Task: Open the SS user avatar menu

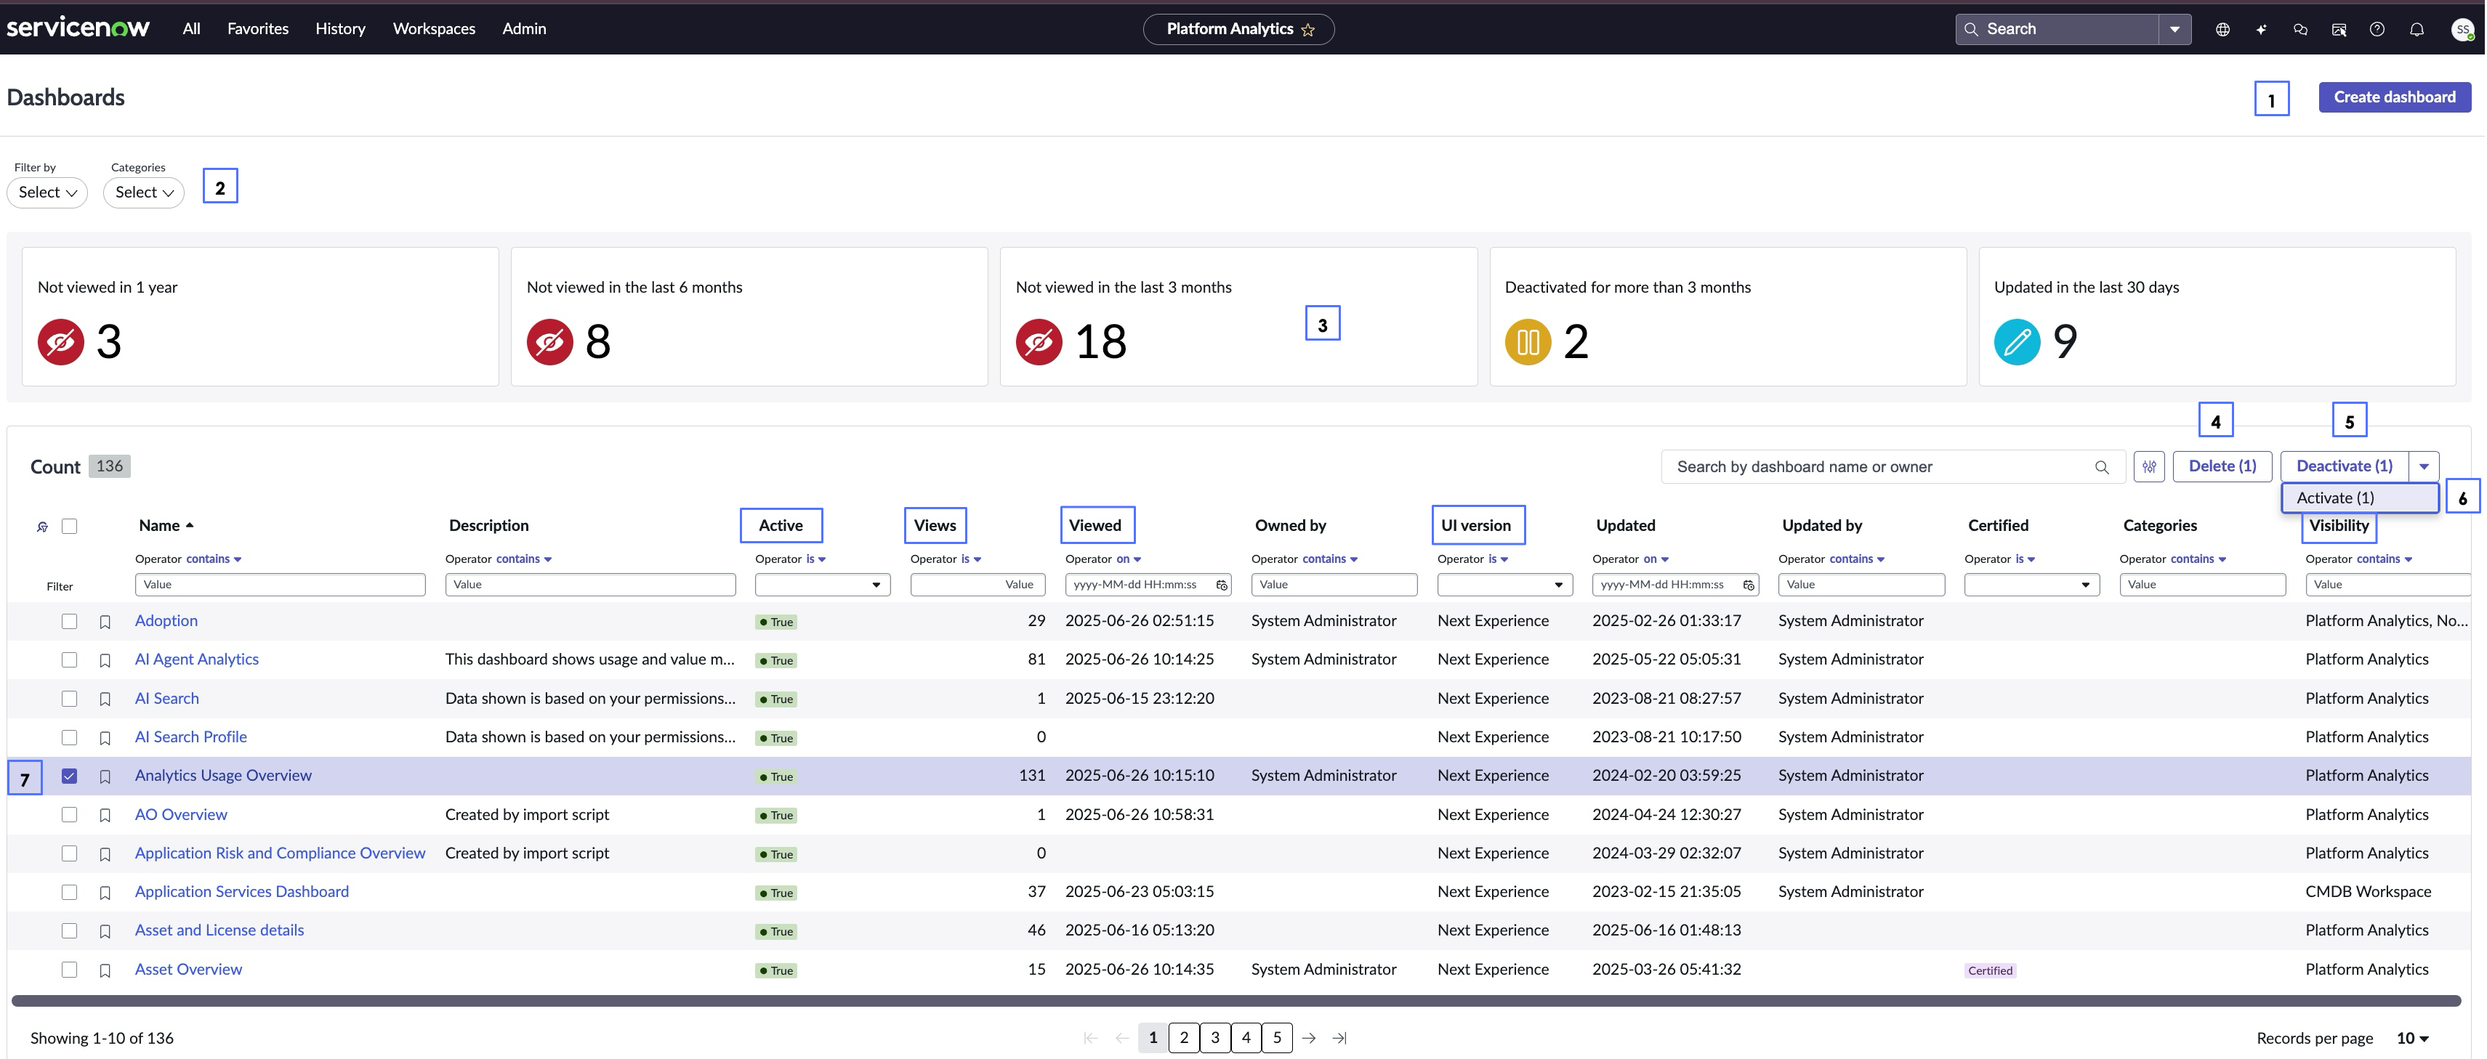Action: 2463,30
